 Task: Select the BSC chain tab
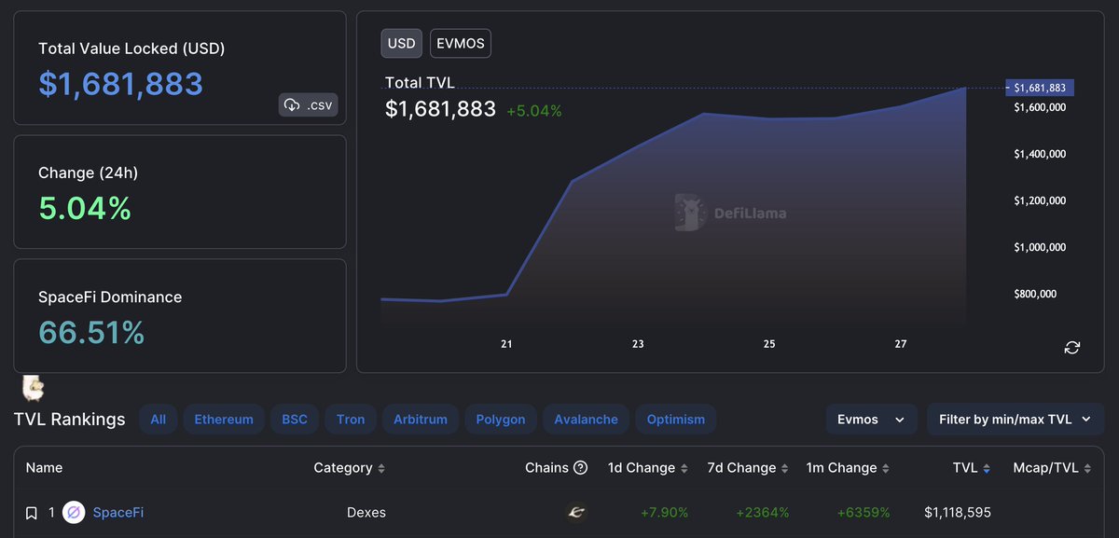click(x=295, y=420)
